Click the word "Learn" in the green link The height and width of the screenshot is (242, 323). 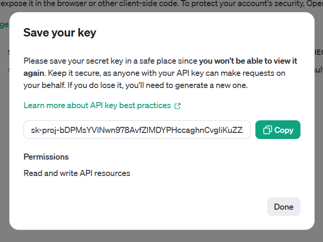click(x=34, y=105)
